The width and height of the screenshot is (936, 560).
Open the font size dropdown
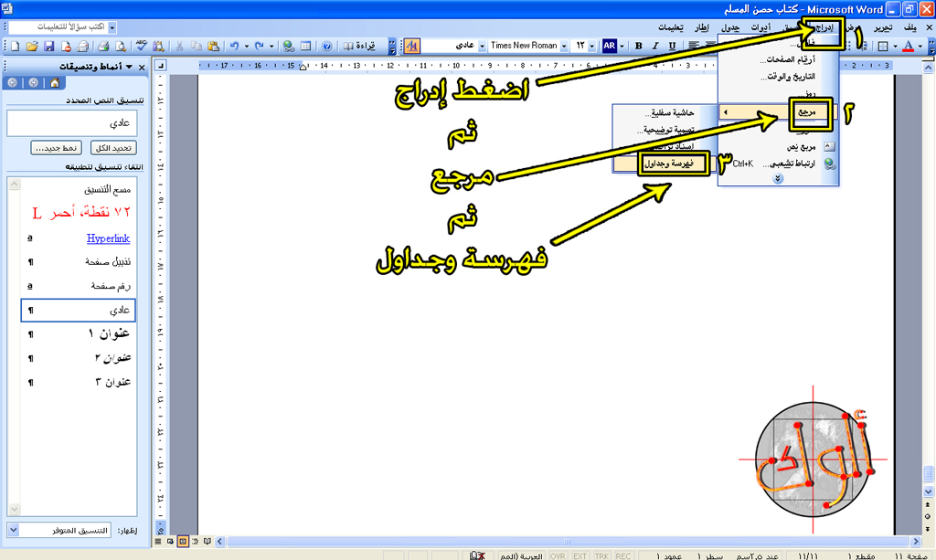[592, 46]
